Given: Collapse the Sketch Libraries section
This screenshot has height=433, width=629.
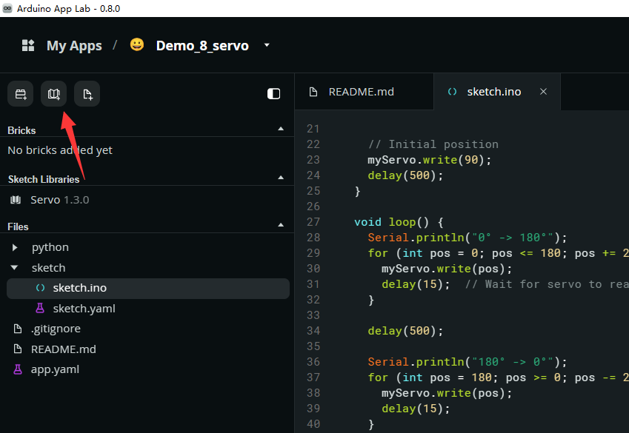Looking at the screenshot, I should 281,177.
